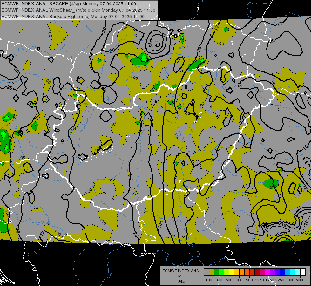Select the dark maroon swatch left of 1250
311x286 pixels.
[x=257, y=272]
